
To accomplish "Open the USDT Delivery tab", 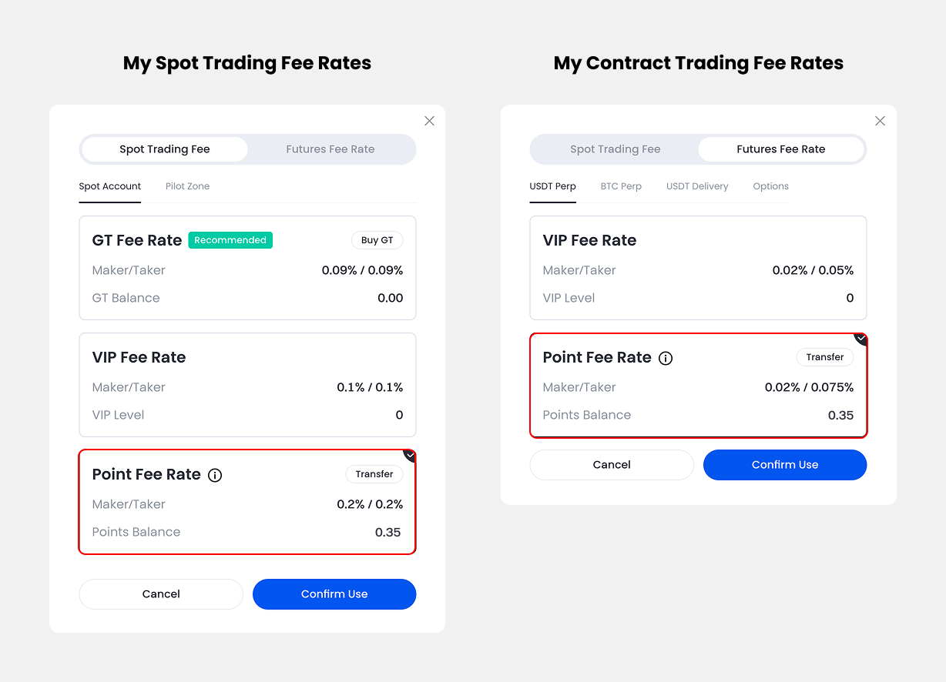I will click(697, 186).
